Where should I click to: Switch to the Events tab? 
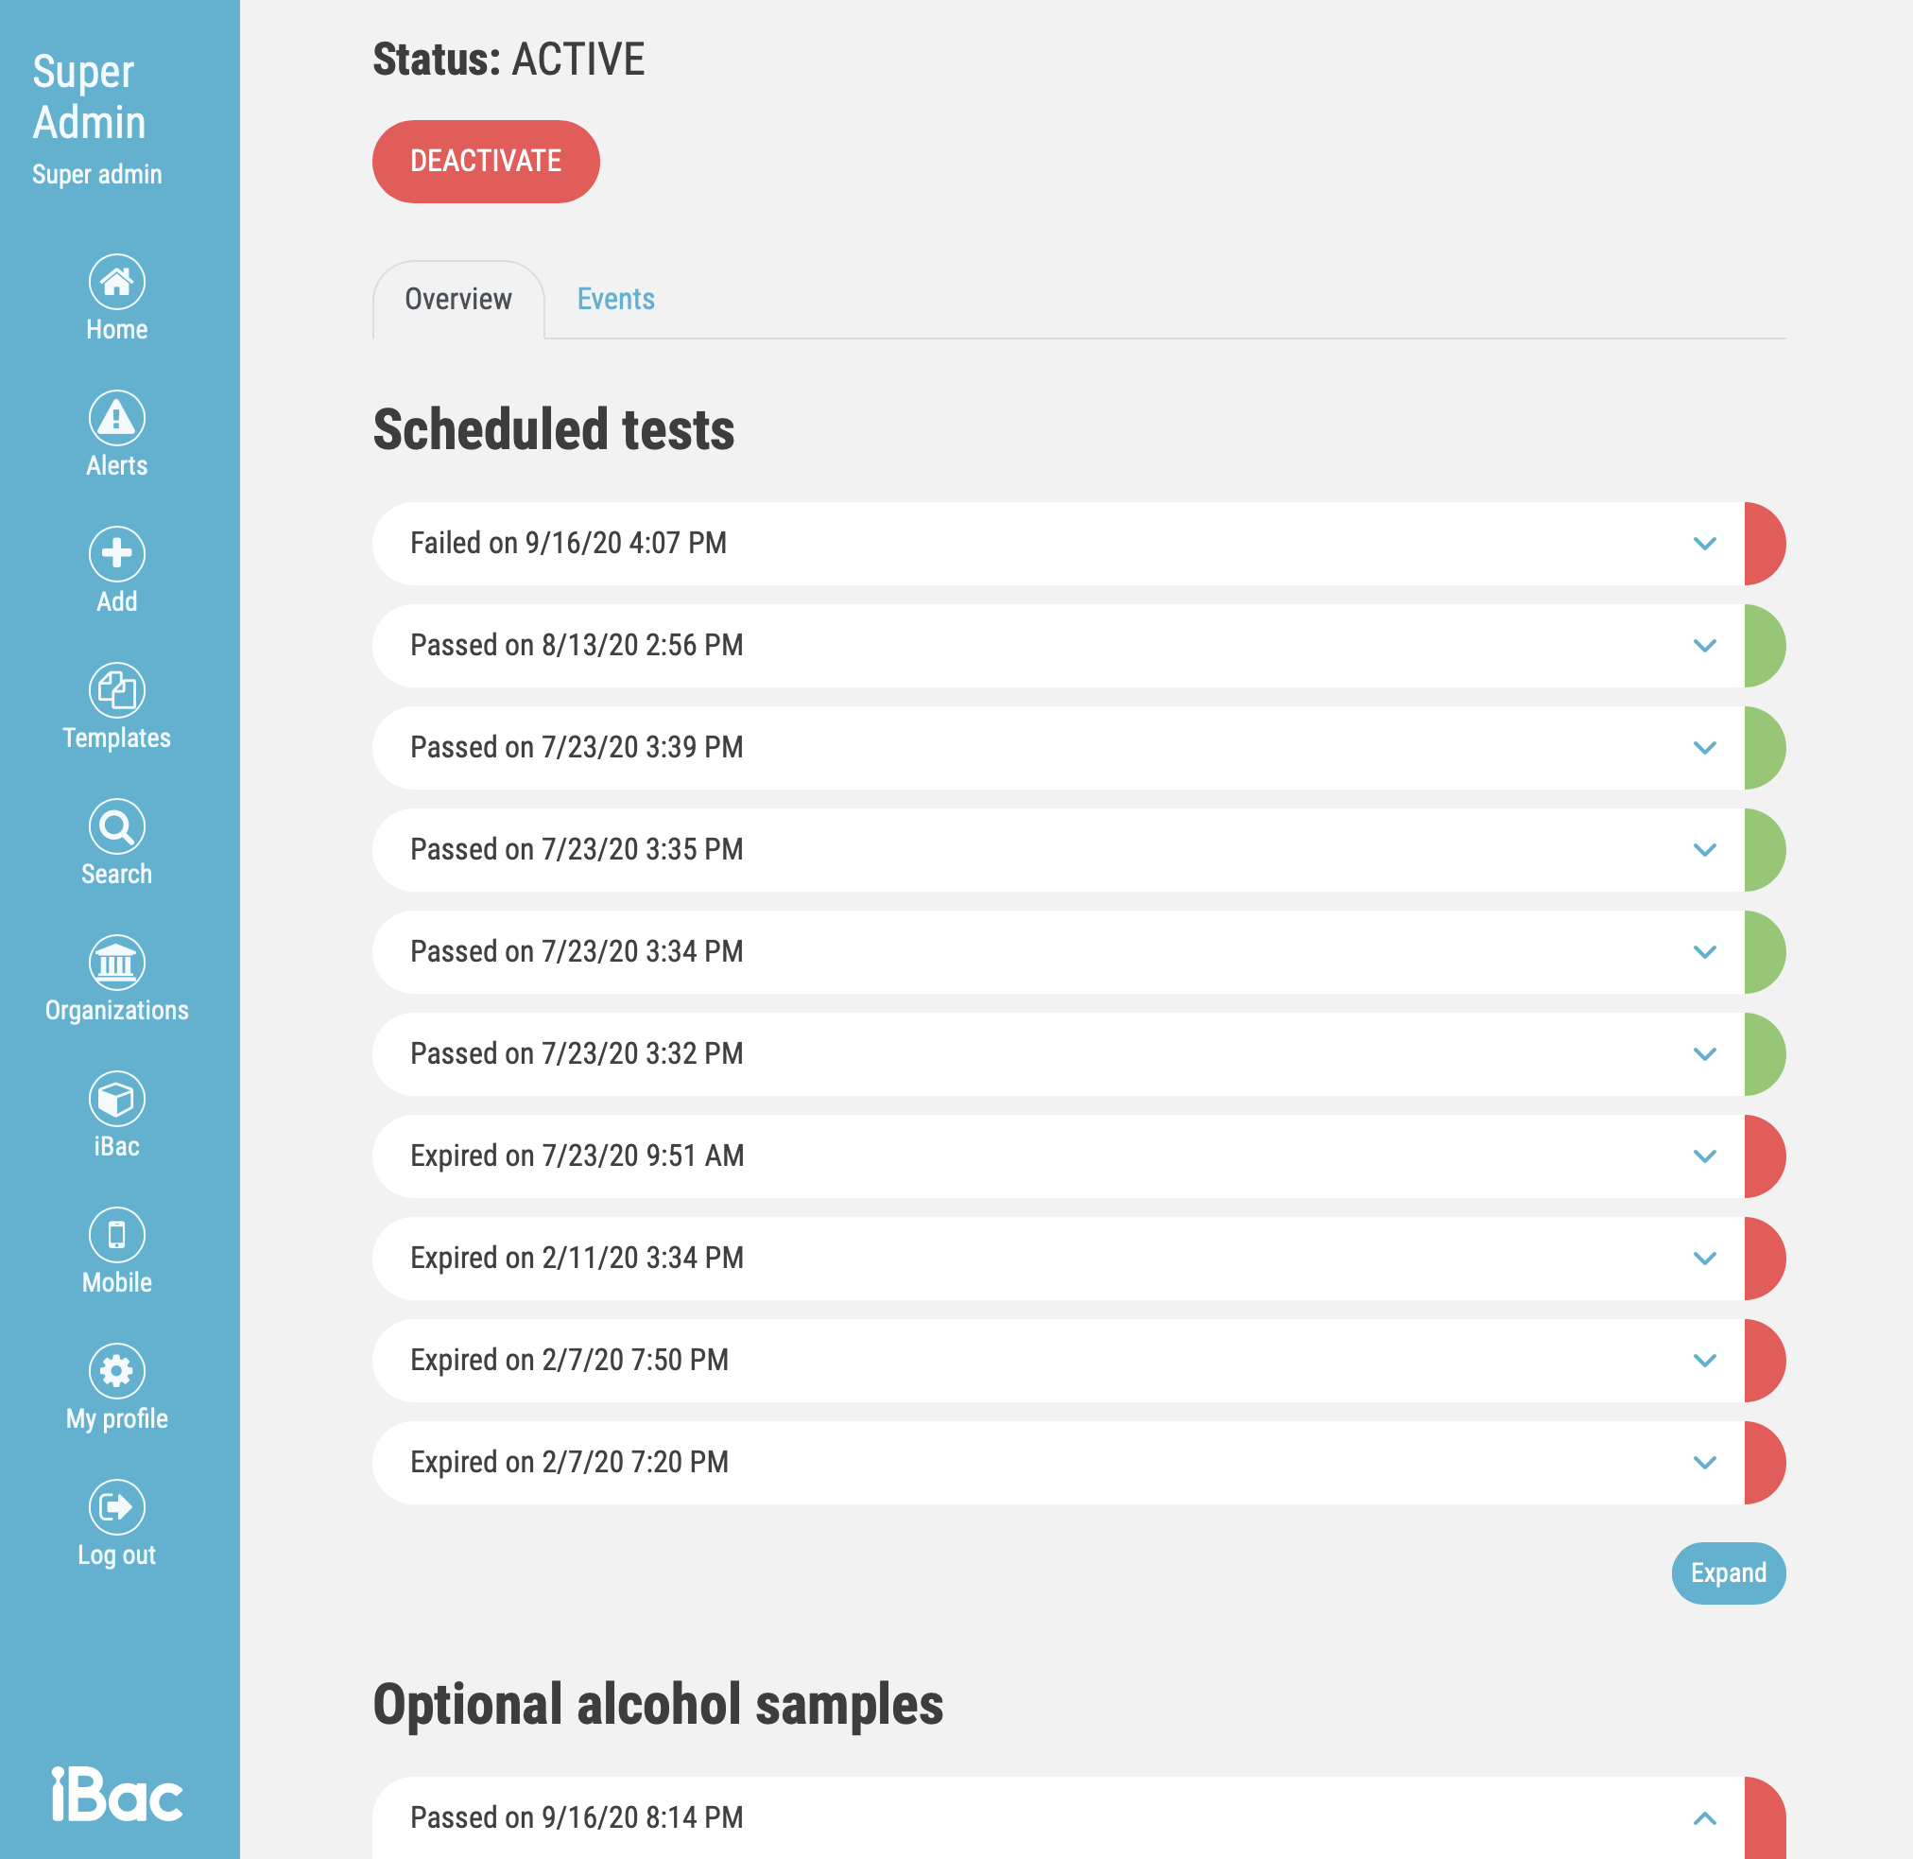615,299
